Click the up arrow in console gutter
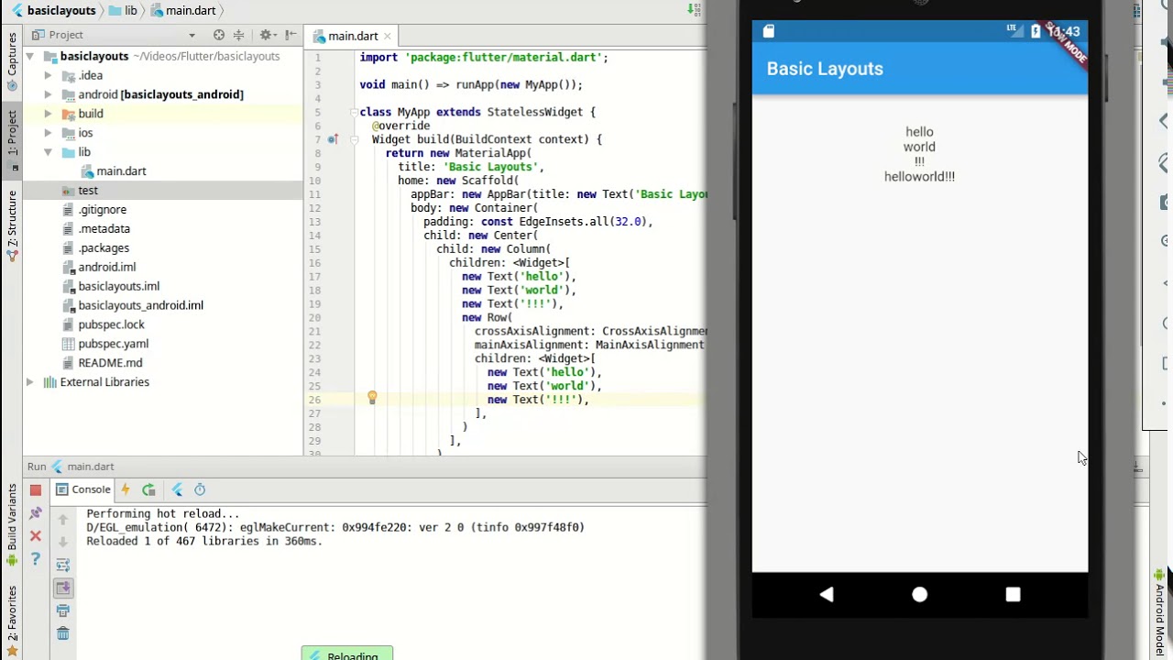 click(x=63, y=519)
